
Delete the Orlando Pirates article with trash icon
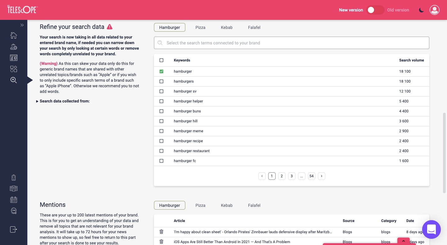click(x=161, y=232)
